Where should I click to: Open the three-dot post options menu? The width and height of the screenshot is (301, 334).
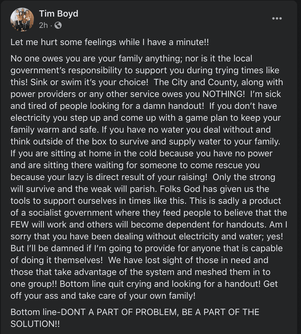coord(277,19)
